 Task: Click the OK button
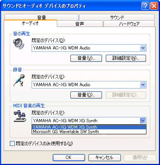pyautogui.click(x=69, y=157)
